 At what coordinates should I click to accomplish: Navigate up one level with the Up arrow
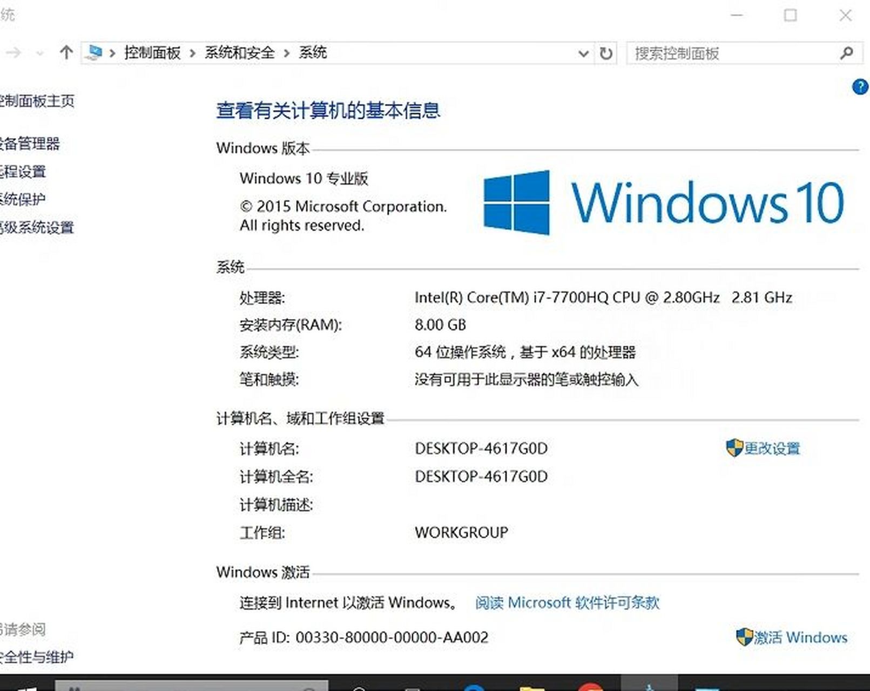(65, 53)
